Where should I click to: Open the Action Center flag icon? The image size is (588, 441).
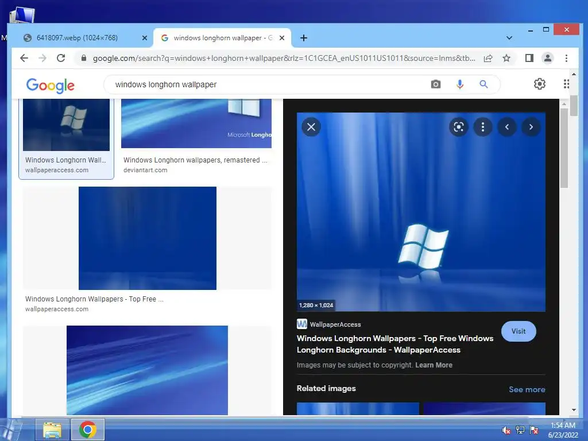pyautogui.click(x=534, y=430)
